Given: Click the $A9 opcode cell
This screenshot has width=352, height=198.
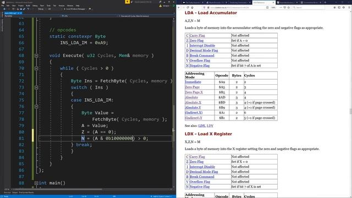Looking at the screenshot, I should (222, 82).
